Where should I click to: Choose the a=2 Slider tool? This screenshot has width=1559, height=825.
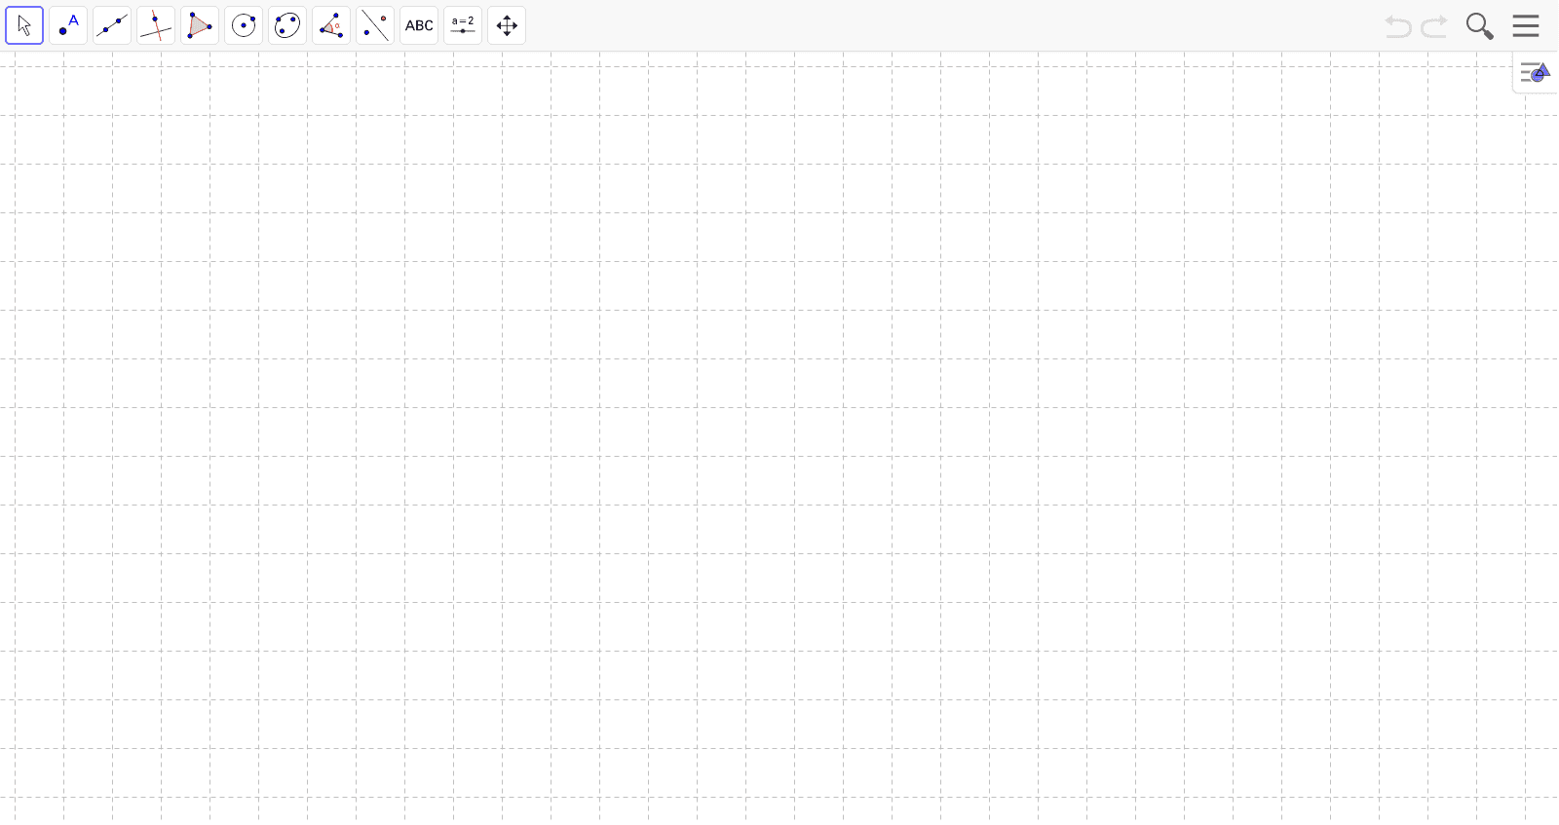pos(463,25)
